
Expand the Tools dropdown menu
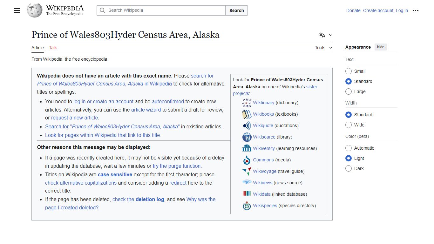[324, 48]
